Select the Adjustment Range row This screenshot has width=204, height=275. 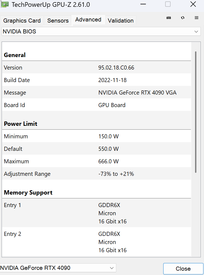(x=96, y=174)
